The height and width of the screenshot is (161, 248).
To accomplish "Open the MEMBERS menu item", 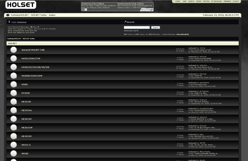I will coord(227,1).
